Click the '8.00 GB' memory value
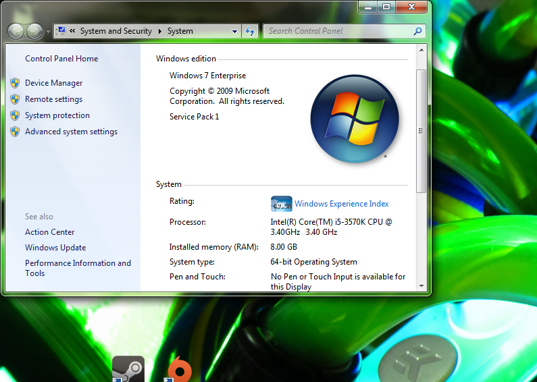This screenshot has height=382, width=537. [x=284, y=247]
